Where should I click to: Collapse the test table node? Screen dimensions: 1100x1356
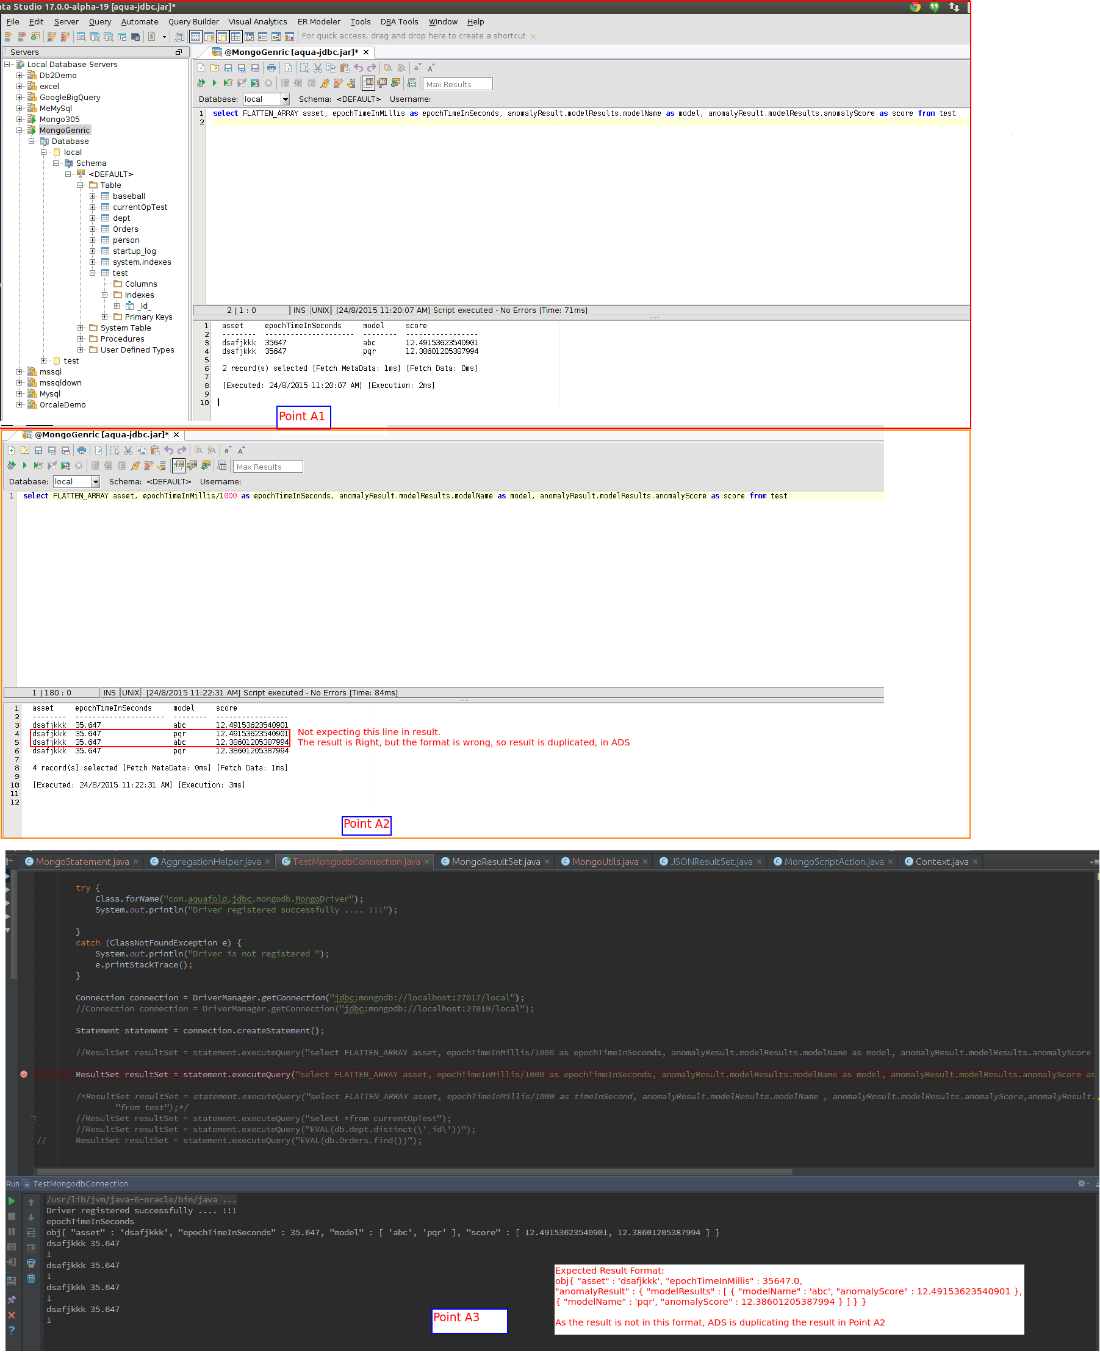pos(93,273)
